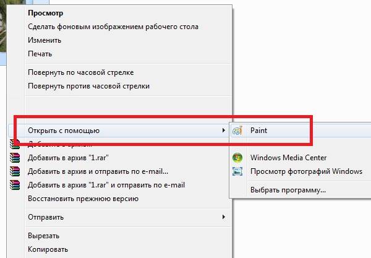Select Печать from the menu
Image resolution: width=371 pixels, height=258 pixels.
[x=40, y=54]
